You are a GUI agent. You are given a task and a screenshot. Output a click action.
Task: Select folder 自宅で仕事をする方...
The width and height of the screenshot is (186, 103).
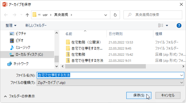(87, 48)
